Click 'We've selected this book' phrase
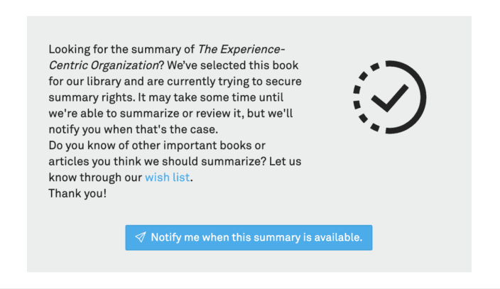The height and width of the screenshot is (289, 500). (232, 65)
